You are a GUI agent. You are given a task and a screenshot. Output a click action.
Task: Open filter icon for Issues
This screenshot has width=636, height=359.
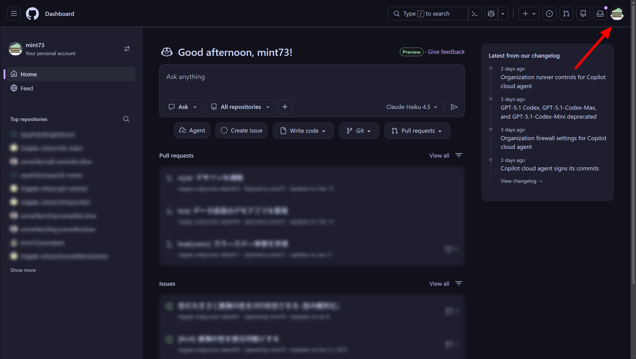point(459,283)
